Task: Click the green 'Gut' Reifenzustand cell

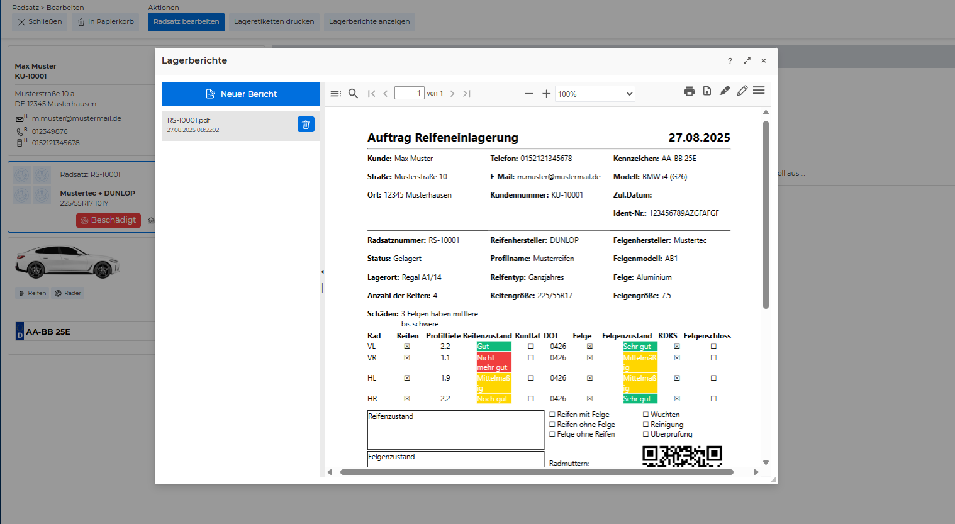Action: tap(494, 347)
